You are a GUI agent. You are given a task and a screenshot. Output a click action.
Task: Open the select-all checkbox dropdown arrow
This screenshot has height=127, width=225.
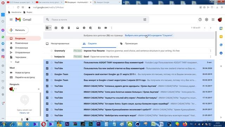[x=50, y=28]
